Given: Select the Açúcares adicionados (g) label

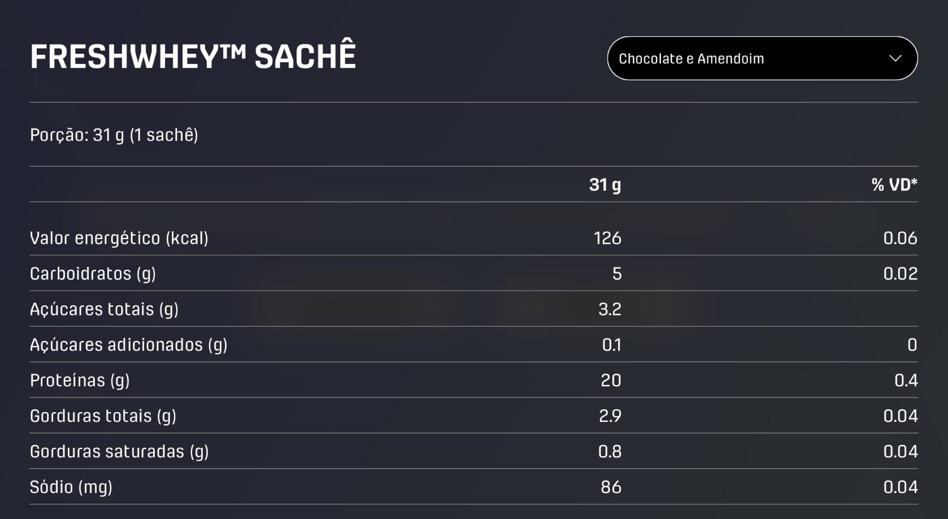Looking at the screenshot, I should click(128, 345).
